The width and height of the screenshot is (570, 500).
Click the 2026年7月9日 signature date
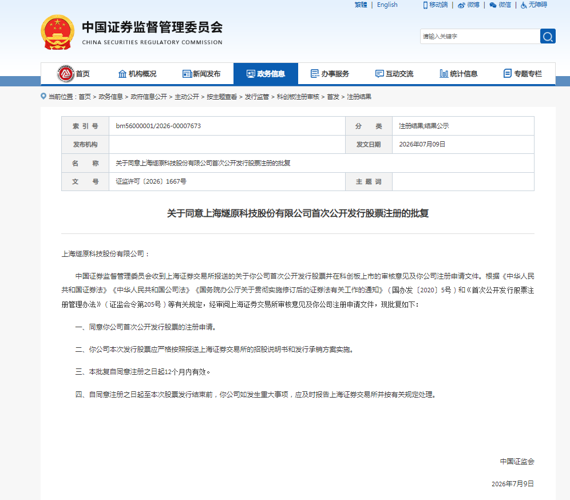click(513, 483)
